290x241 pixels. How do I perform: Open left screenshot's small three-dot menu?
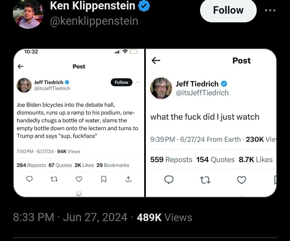pos(138,82)
